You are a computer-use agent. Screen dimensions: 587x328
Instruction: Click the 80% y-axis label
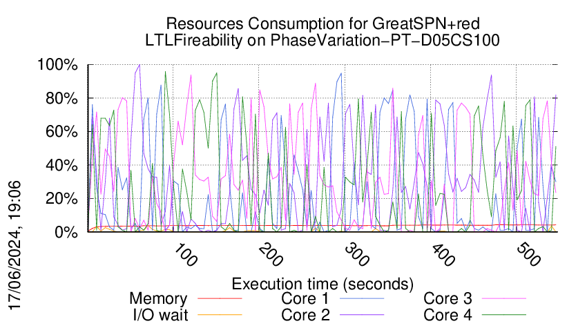(61, 99)
